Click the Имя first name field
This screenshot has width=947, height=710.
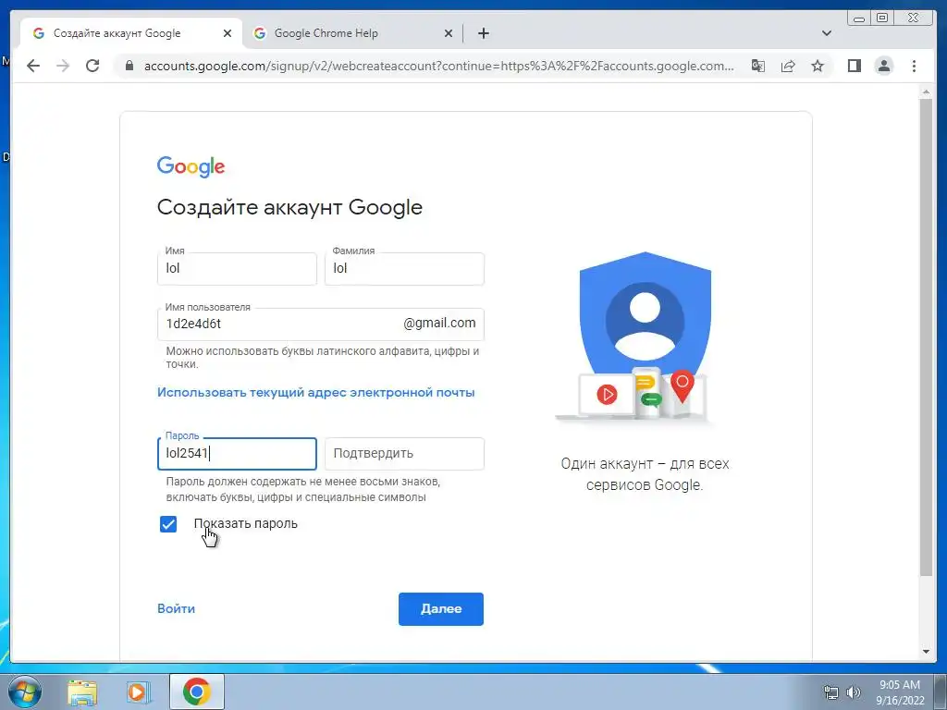pyautogui.click(x=237, y=269)
